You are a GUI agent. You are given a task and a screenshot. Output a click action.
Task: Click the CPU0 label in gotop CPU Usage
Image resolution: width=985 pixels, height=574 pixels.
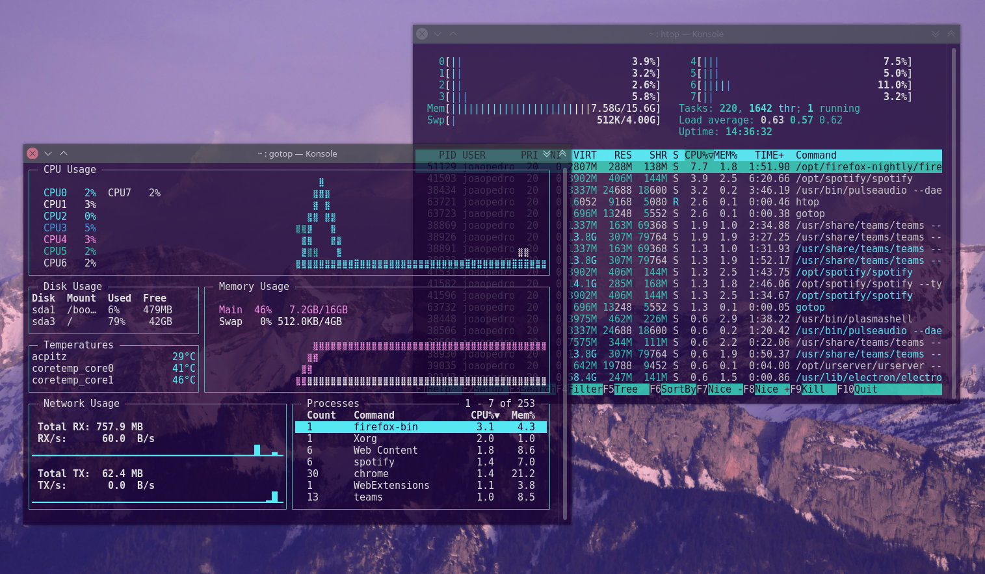(x=55, y=193)
